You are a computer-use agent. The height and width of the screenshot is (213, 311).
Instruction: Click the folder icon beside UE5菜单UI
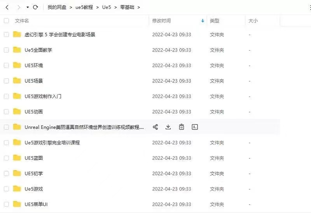pos(17,204)
